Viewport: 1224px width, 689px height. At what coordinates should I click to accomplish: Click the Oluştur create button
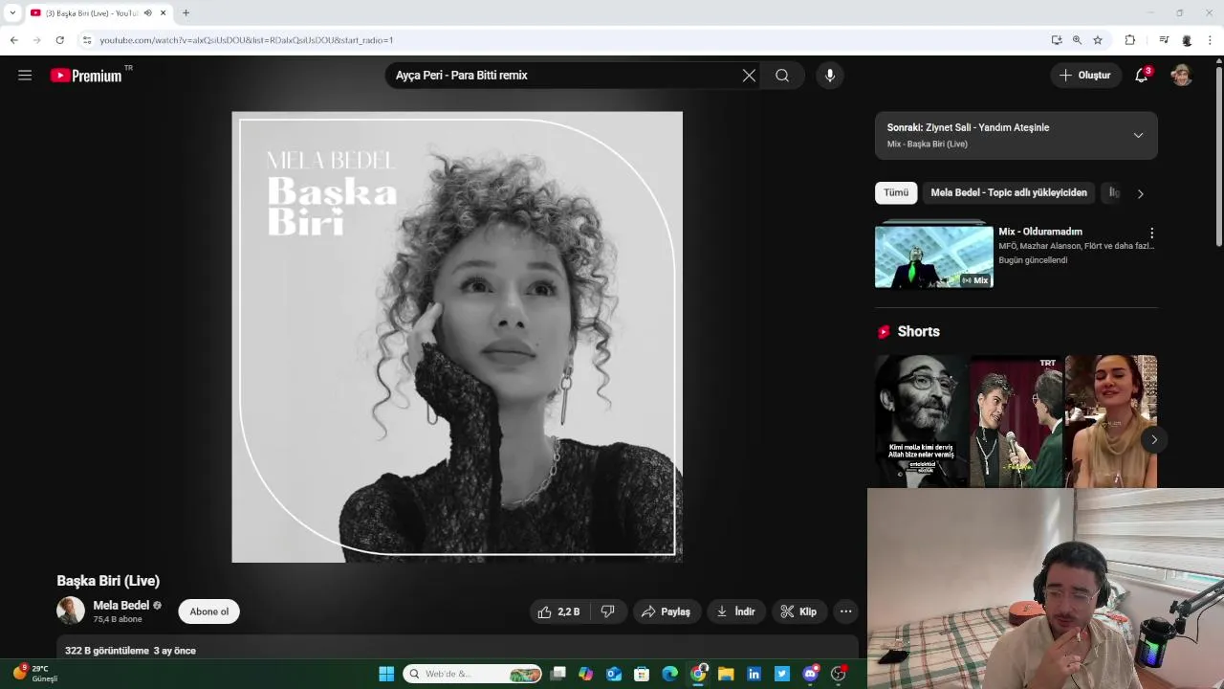coord(1085,76)
